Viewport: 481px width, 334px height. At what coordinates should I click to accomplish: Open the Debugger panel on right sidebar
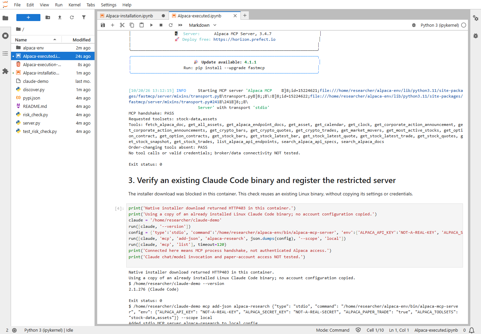(476, 35)
